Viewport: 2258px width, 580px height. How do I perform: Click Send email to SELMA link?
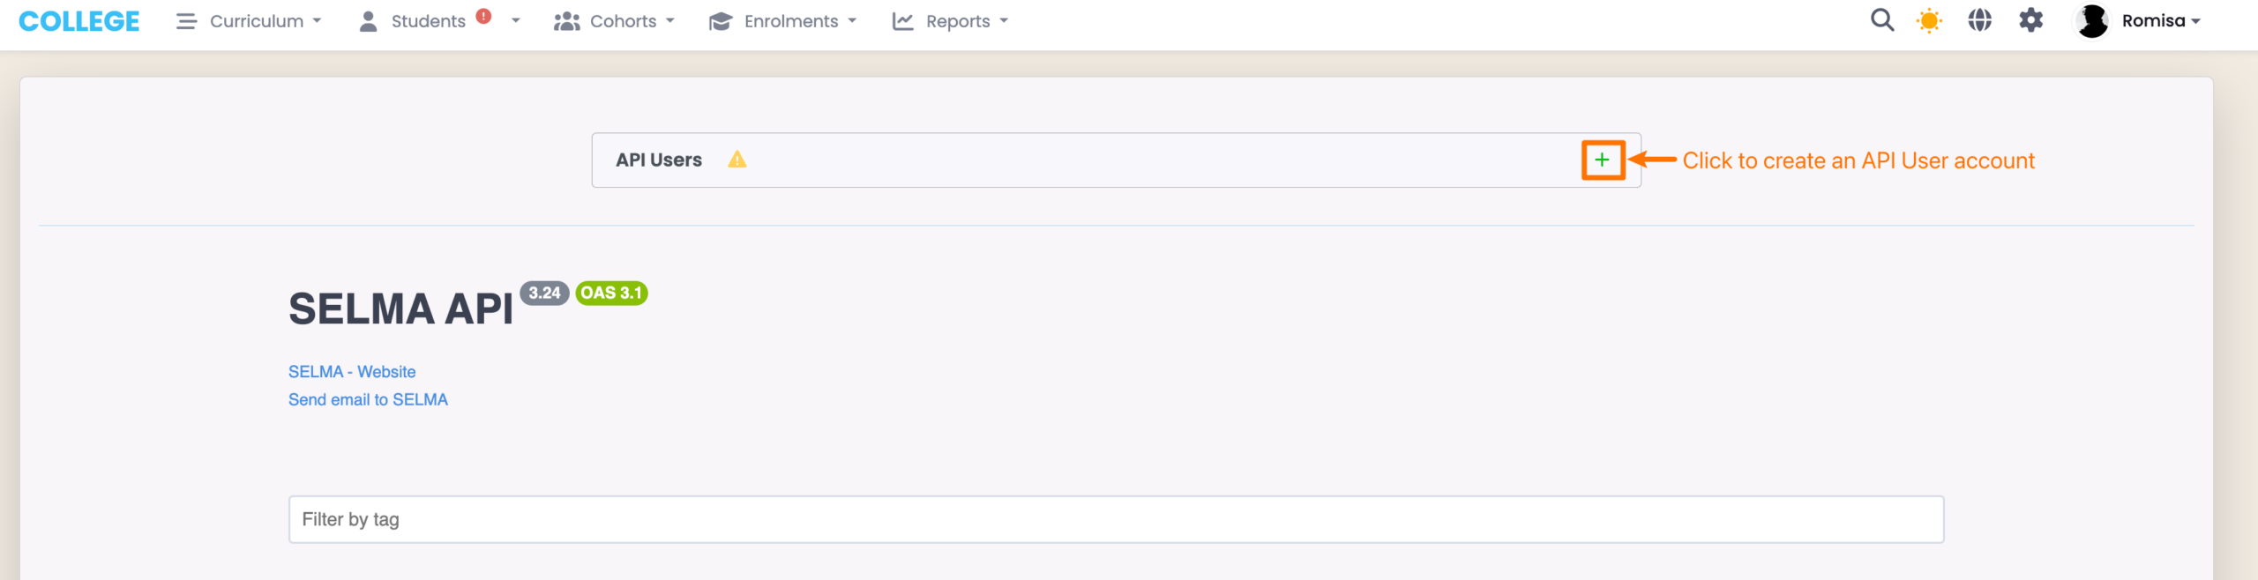coord(368,400)
